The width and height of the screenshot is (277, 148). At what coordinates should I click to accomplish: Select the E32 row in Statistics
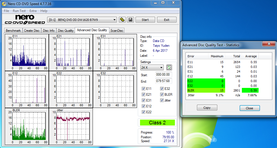pyautogui.click(x=222, y=86)
